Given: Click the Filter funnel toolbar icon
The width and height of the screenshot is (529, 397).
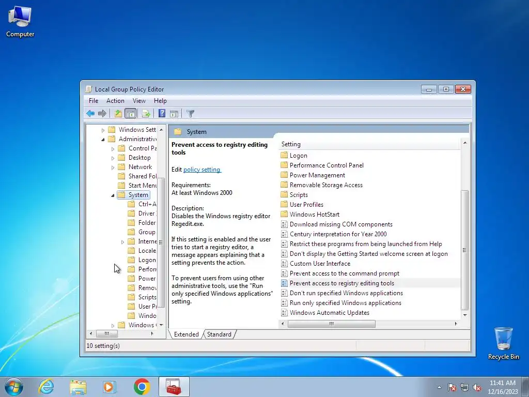Looking at the screenshot, I should coord(190,113).
